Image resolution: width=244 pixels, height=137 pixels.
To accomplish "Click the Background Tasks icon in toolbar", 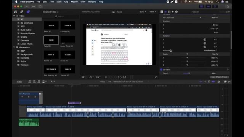I will point(40,6).
